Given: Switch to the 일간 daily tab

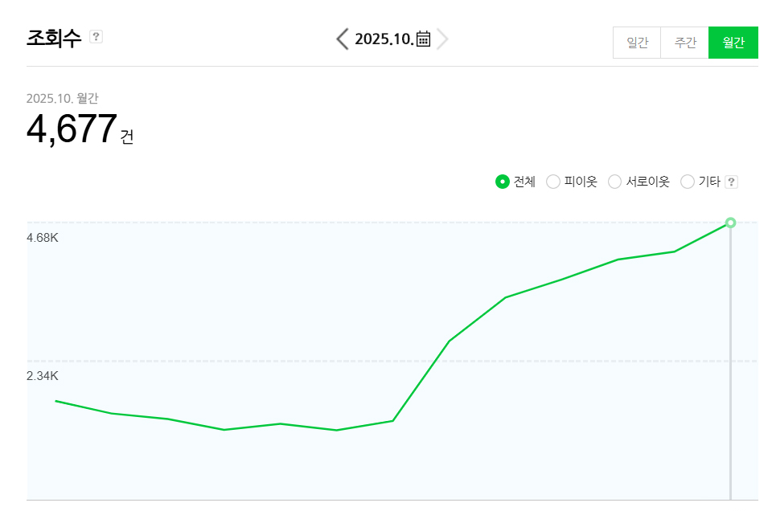Looking at the screenshot, I should [637, 43].
